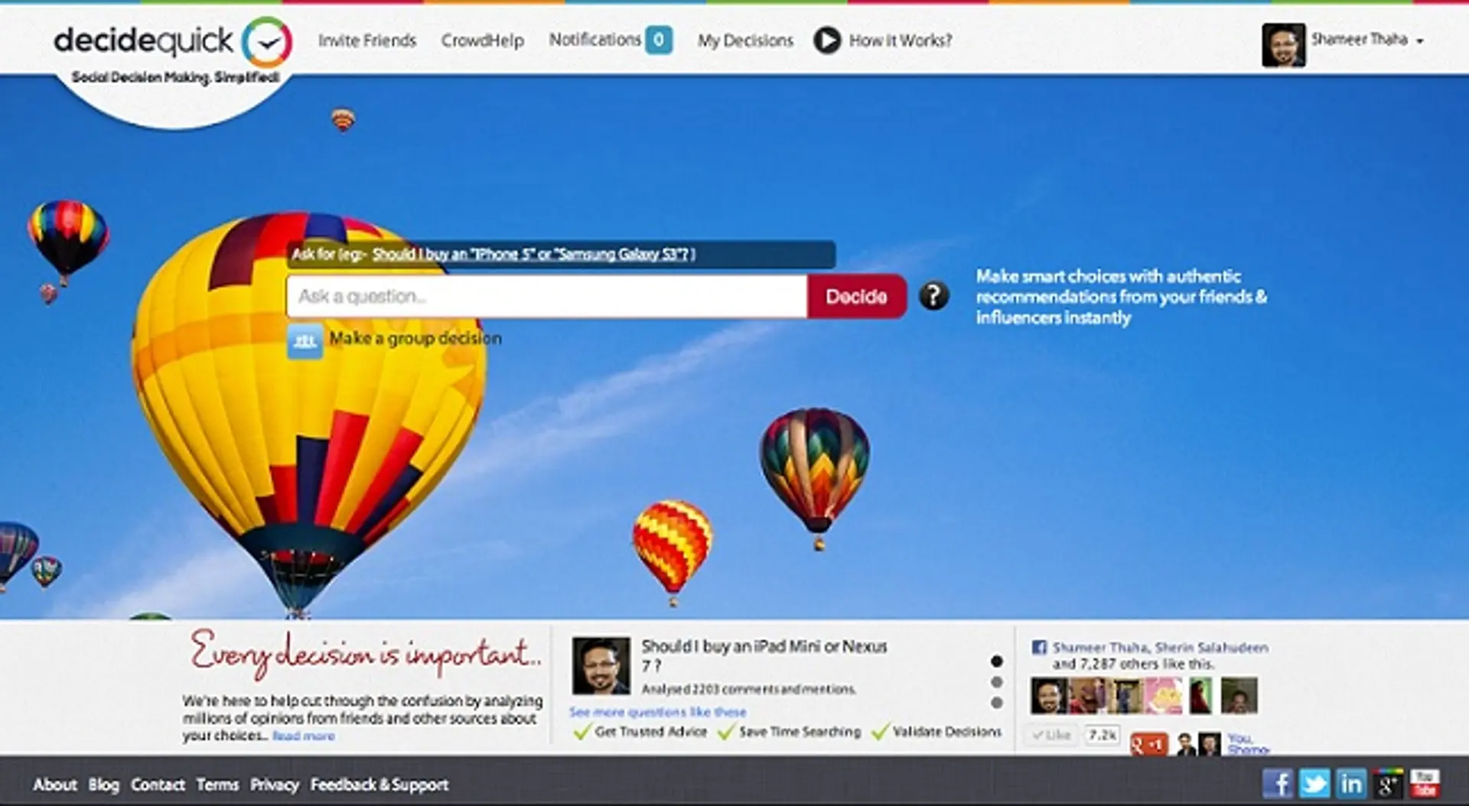The image size is (1469, 806).
Task: Click the footer YouTube icon
Action: click(1425, 784)
